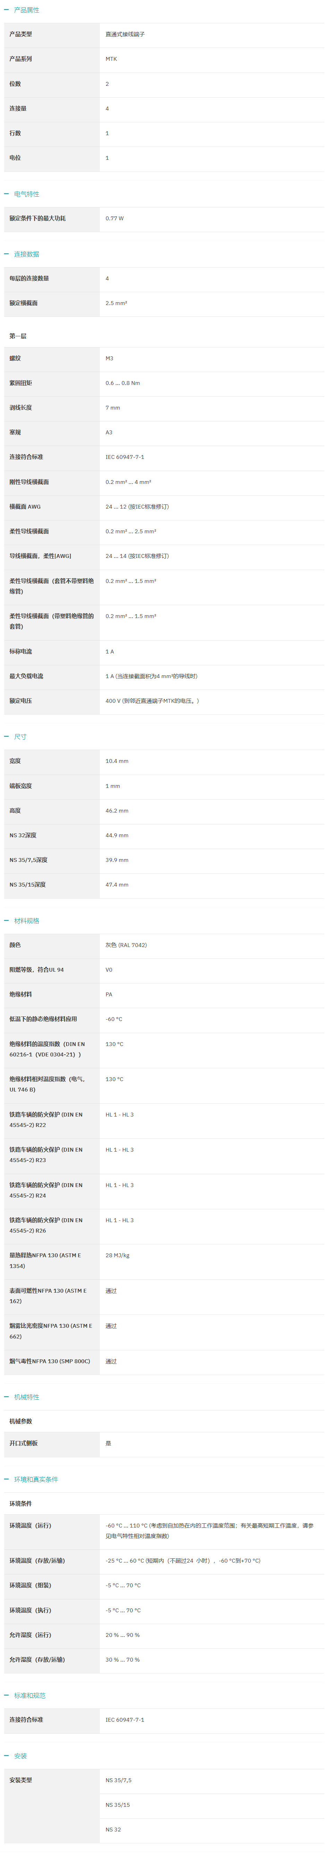Select the product series value MTK
The height and width of the screenshot is (1853, 327).
coord(111,59)
